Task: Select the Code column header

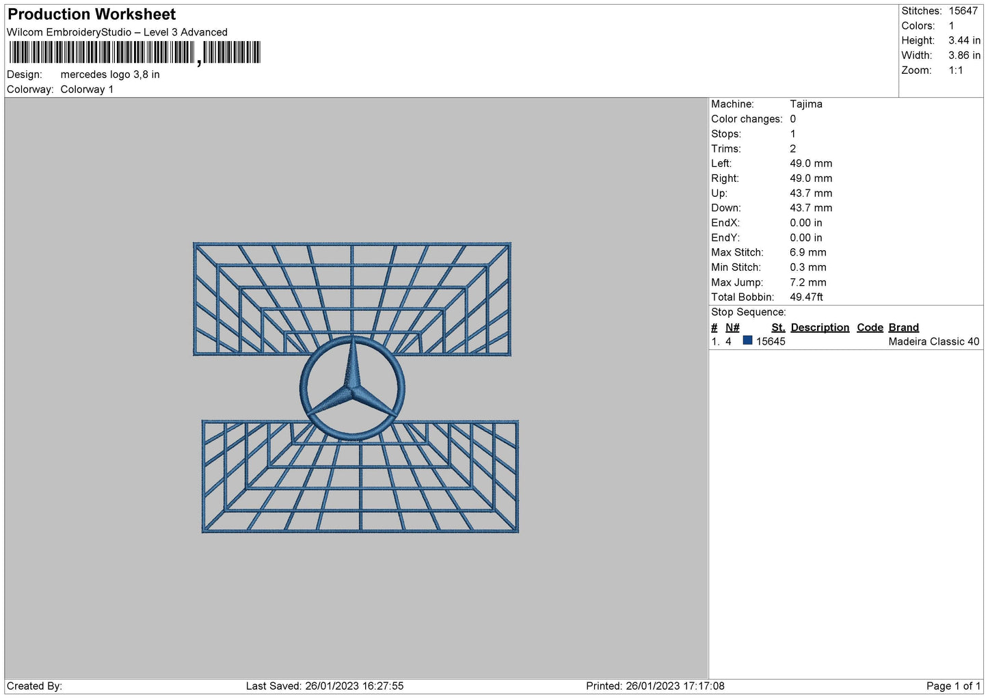Action: tap(870, 327)
